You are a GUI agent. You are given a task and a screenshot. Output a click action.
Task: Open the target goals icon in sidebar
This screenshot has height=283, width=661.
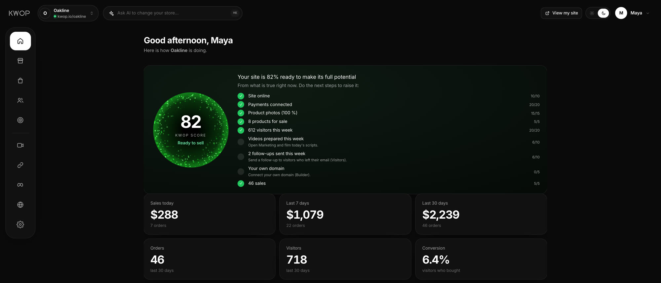coord(20,120)
